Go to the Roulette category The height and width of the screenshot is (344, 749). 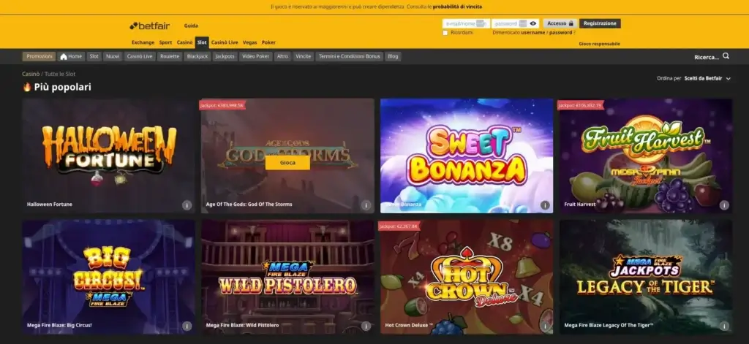(x=170, y=56)
